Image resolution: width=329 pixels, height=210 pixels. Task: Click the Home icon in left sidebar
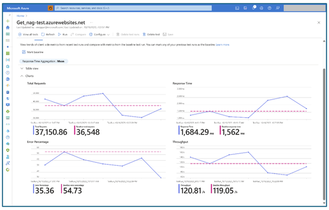click(8, 27)
